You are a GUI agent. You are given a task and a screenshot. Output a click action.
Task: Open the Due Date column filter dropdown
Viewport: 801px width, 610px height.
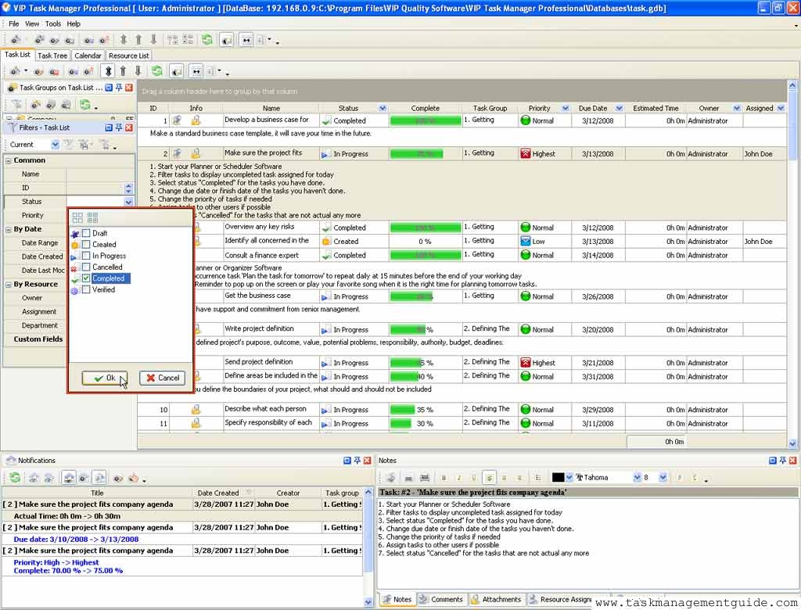(x=620, y=108)
